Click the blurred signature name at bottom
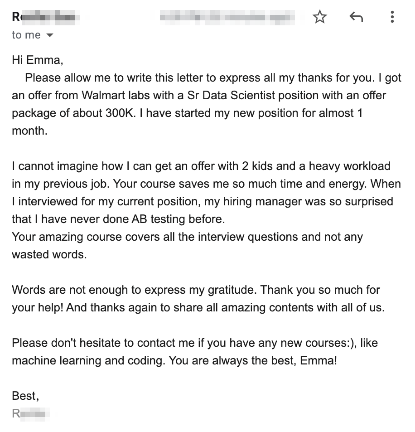Screen dimensions: 415x432 [x=31, y=413]
